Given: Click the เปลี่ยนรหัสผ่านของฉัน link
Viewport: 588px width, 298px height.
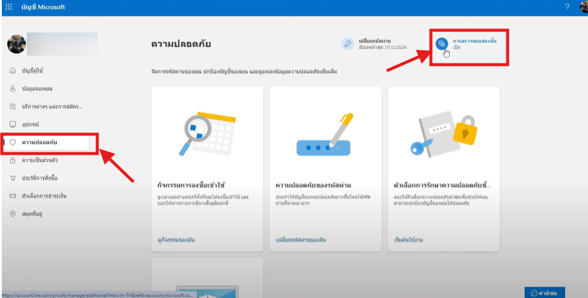Looking at the screenshot, I should (x=300, y=240).
